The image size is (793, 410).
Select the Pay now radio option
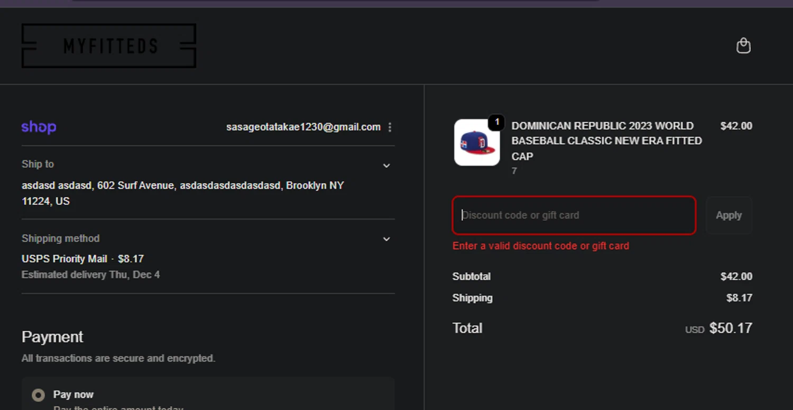click(38, 395)
